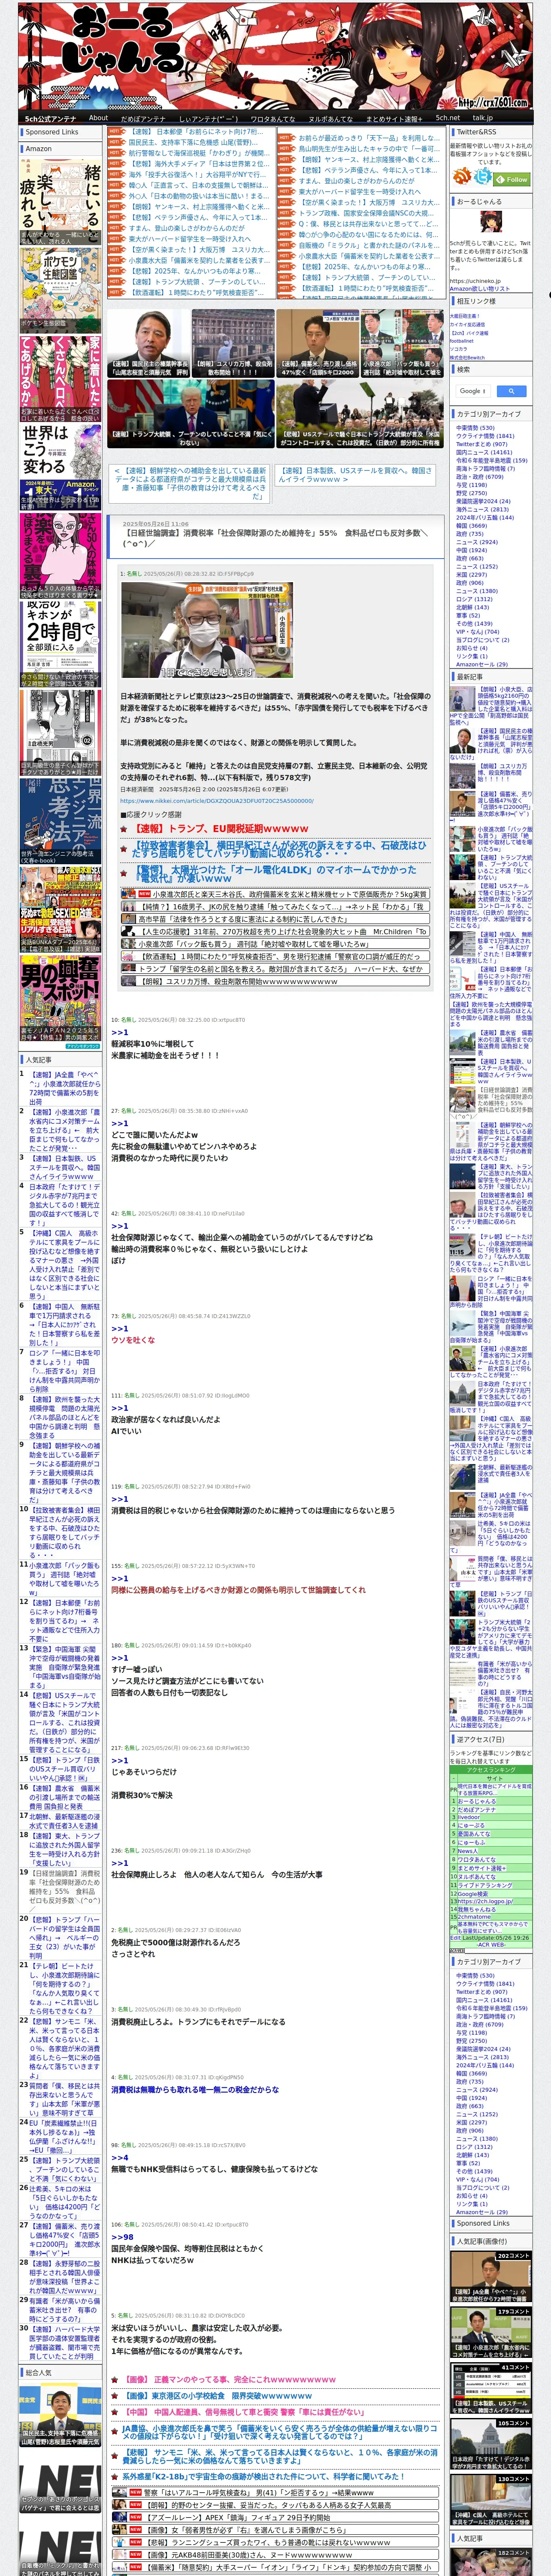This screenshot has width=551, height=2576.
Task: Open previous article link about 朝鮮学校 subsidies
Action: [x=190, y=482]
